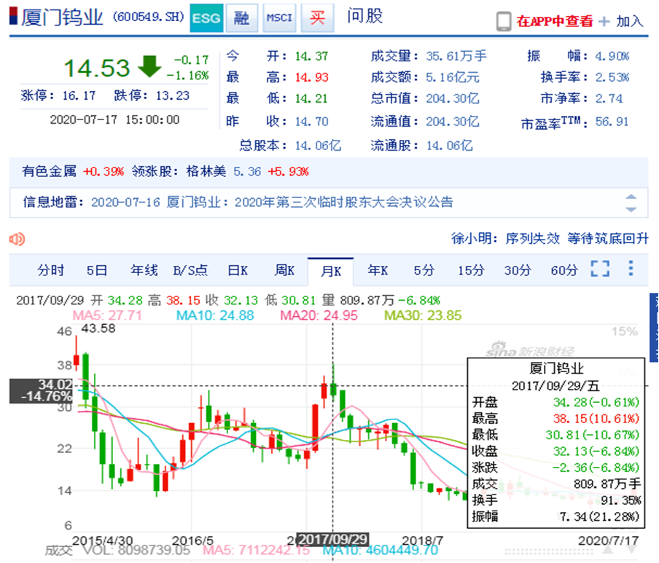Show previous 信息地雷 item with up arrow
The height and width of the screenshot is (563, 659).
(631, 197)
